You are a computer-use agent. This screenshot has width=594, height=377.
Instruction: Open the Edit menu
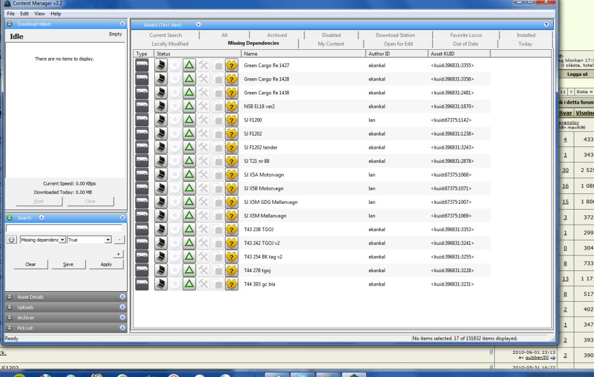24,14
